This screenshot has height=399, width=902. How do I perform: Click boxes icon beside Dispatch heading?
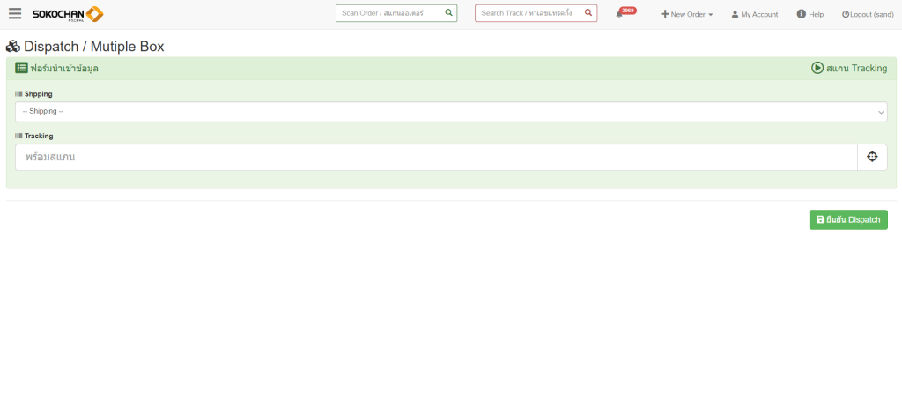(13, 47)
